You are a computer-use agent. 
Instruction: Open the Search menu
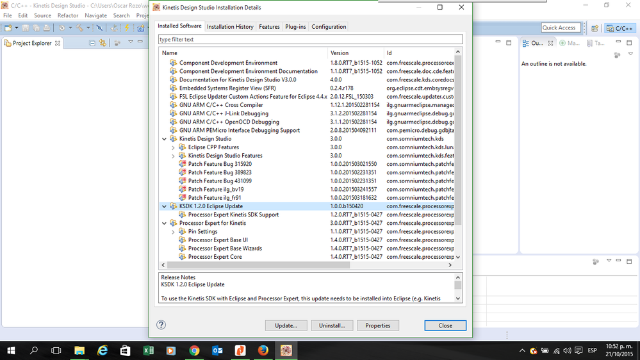(x=121, y=15)
